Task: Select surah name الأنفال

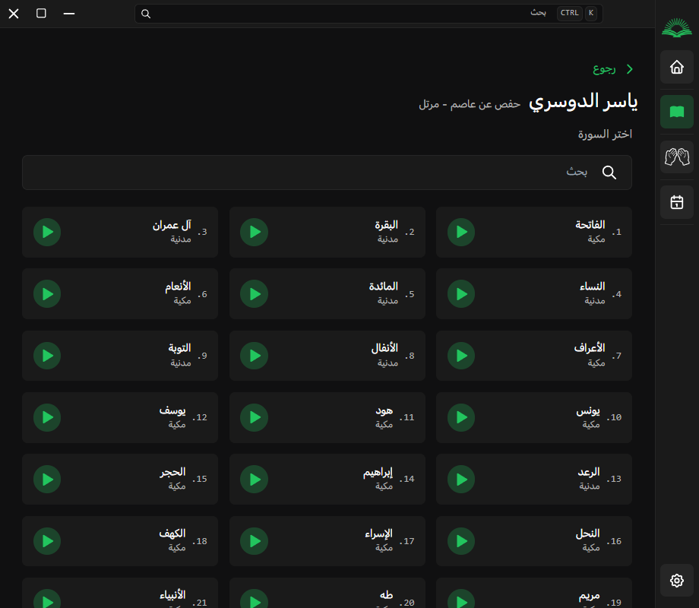Action: click(x=384, y=348)
